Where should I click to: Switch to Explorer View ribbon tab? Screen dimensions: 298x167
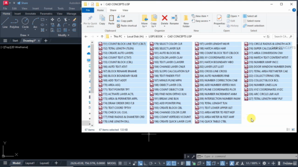pos(125,10)
